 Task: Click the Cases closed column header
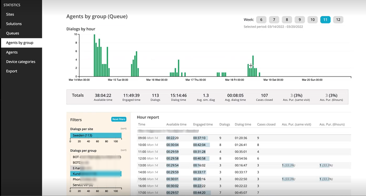click(x=266, y=124)
